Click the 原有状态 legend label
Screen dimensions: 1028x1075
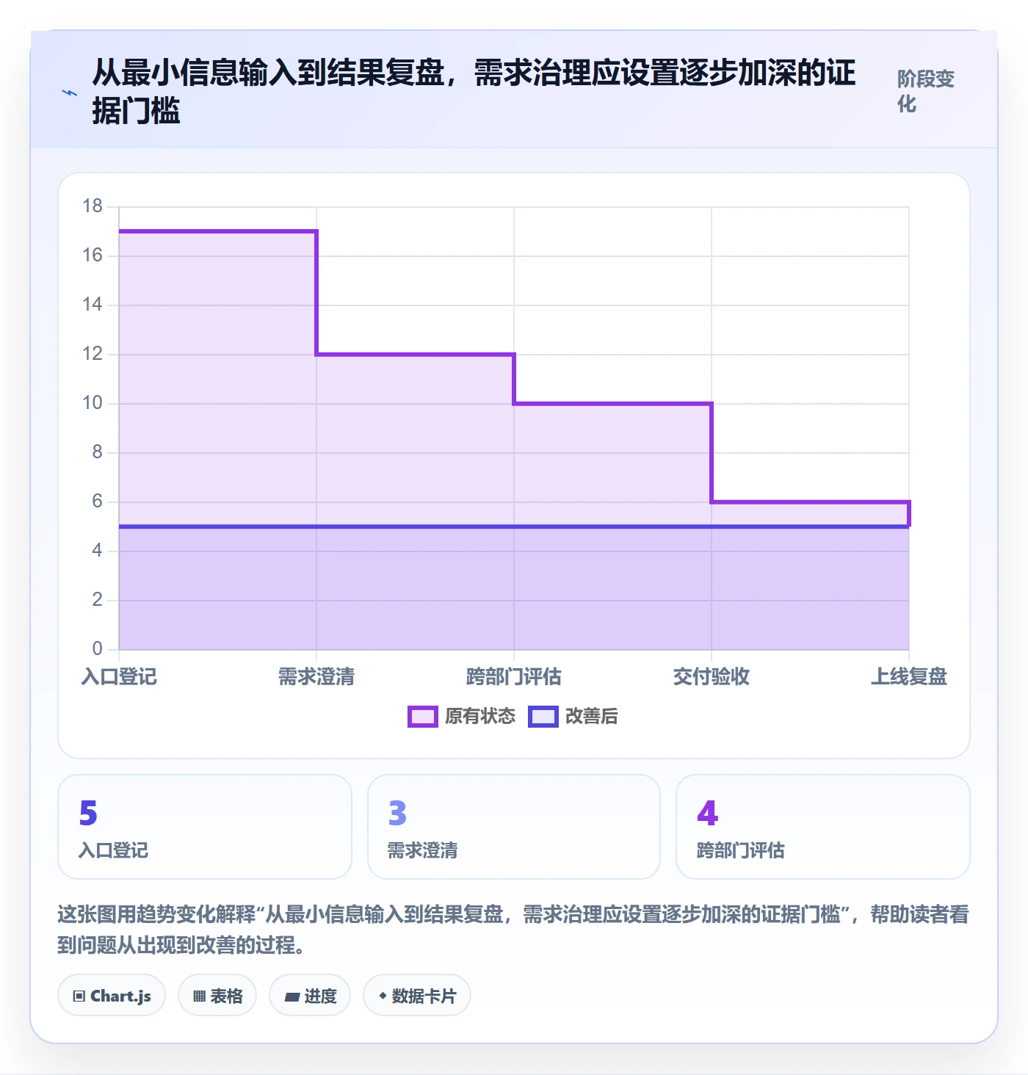coord(480,717)
